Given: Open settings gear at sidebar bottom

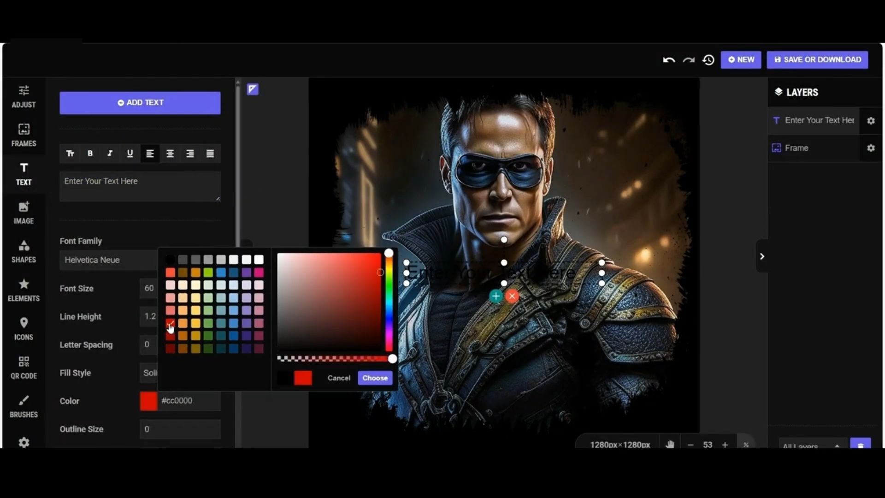Looking at the screenshot, I should [x=24, y=443].
